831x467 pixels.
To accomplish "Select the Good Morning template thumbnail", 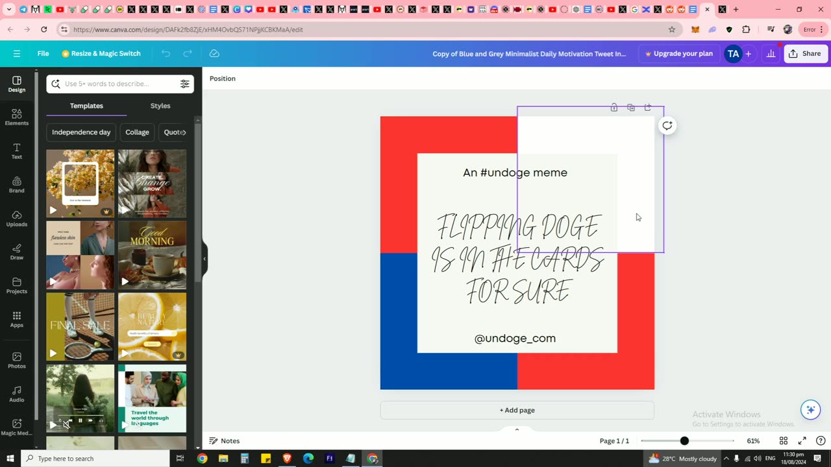I will (x=152, y=255).
